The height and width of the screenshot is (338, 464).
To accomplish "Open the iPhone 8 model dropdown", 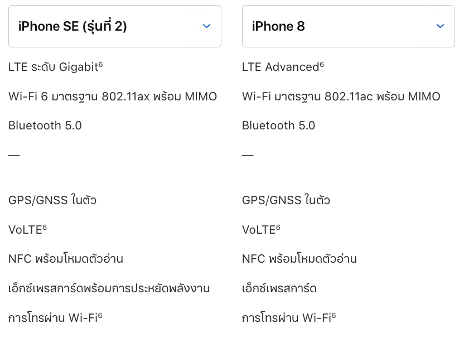I will click(348, 26).
